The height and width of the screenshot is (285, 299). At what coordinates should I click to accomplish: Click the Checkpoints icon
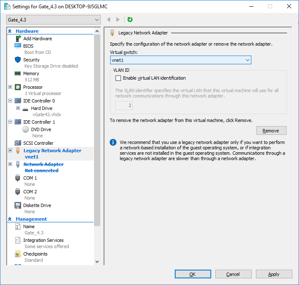coord(17,254)
